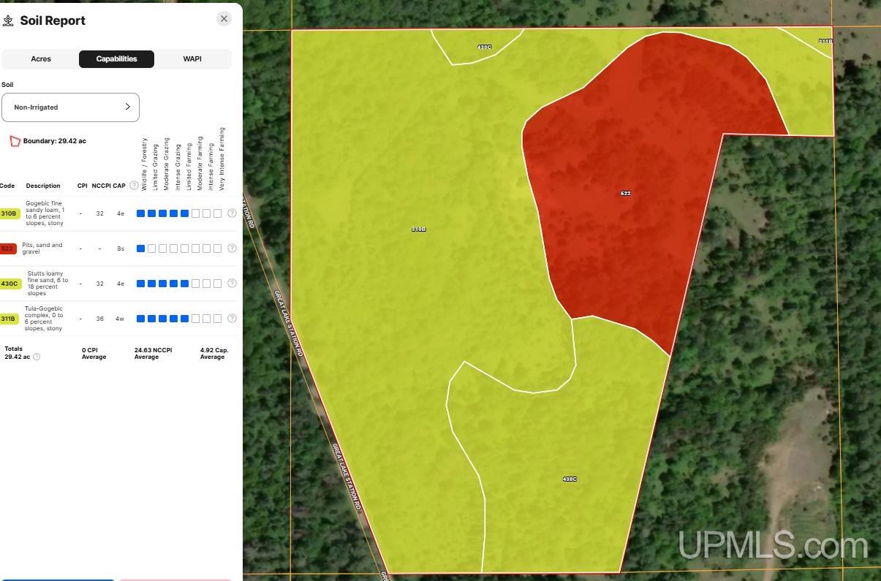The height and width of the screenshot is (581, 881).
Task: Click help icon next to CAP header
Action: point(134,186)
